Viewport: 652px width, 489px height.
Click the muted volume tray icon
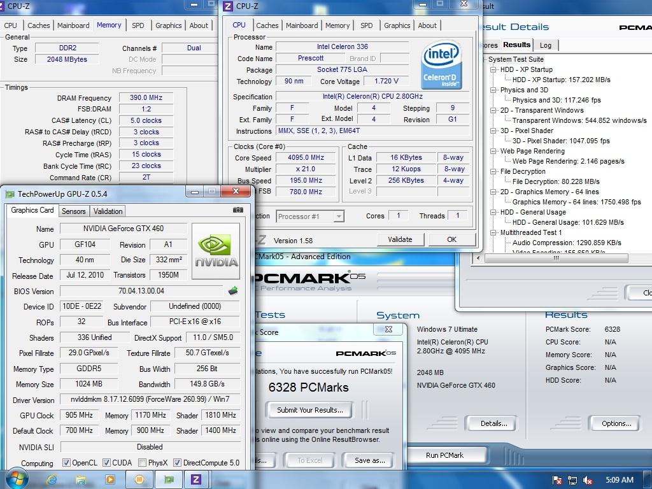pyautogui.click(x=588, y=480)
